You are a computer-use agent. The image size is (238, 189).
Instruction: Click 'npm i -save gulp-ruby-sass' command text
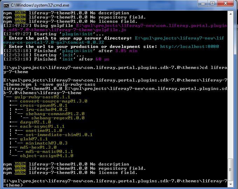click(x=59, y=84)
